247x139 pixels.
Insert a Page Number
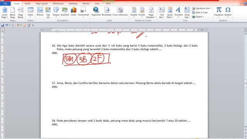pyautogui.click(x=151, y=13)
